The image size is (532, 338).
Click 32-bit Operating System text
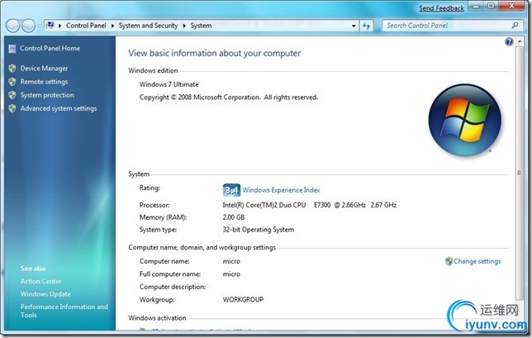point(259,230)
